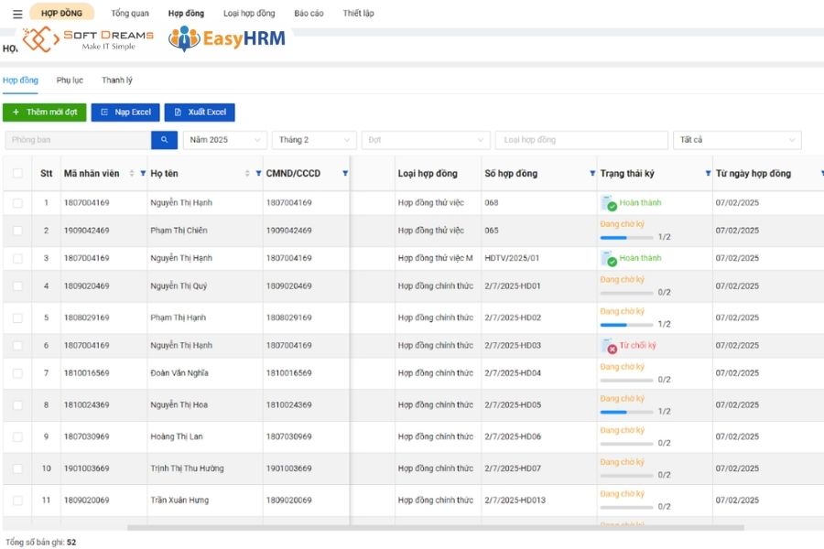
Task: Focus the Phòng ban search field
Action: [x=78, y=140]
